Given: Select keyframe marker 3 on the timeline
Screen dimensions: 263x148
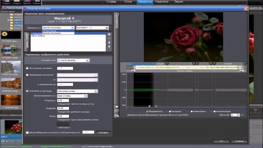Looking at the screenshot, I should 167,64.
